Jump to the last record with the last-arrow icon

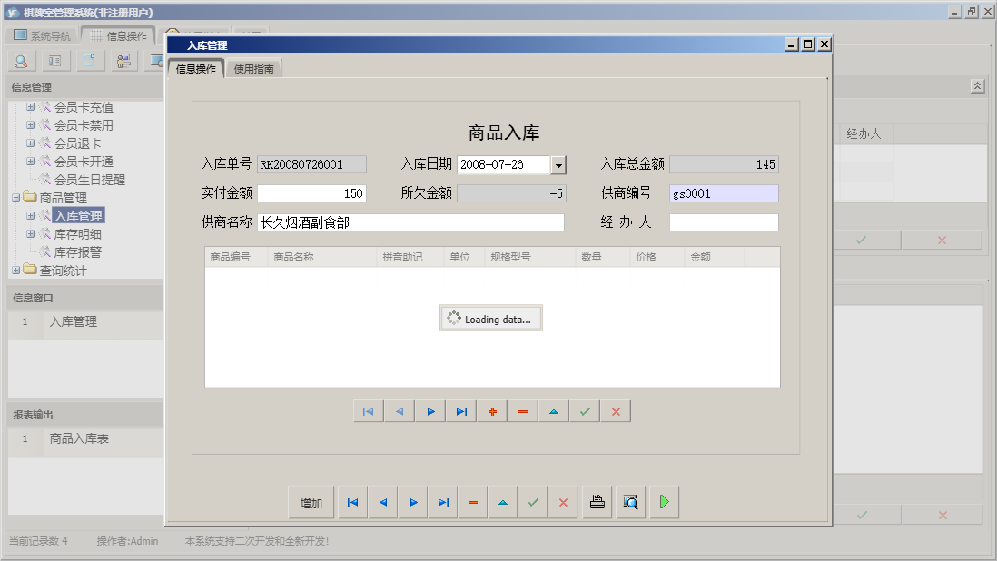[443, 501]
